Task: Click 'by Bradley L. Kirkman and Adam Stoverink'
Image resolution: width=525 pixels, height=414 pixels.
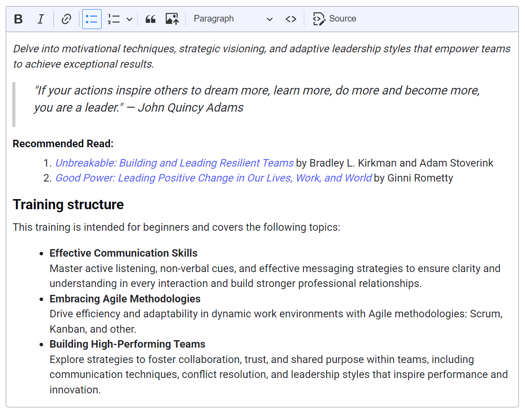Action: tap(395, 163)
